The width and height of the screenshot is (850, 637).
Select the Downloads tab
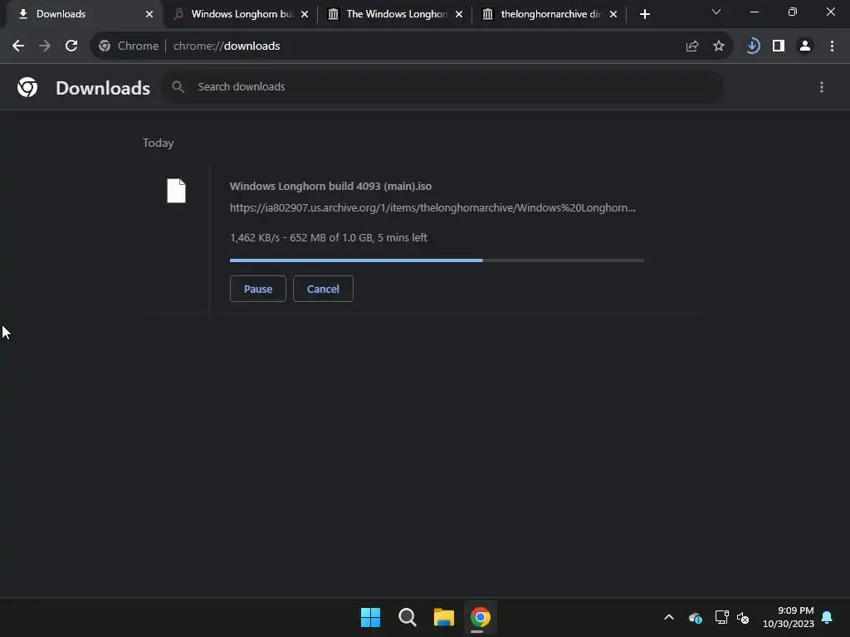[x=83, y=14]
